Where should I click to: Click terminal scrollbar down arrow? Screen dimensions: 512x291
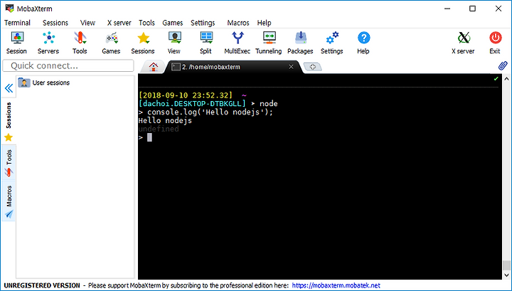[506, 275]
